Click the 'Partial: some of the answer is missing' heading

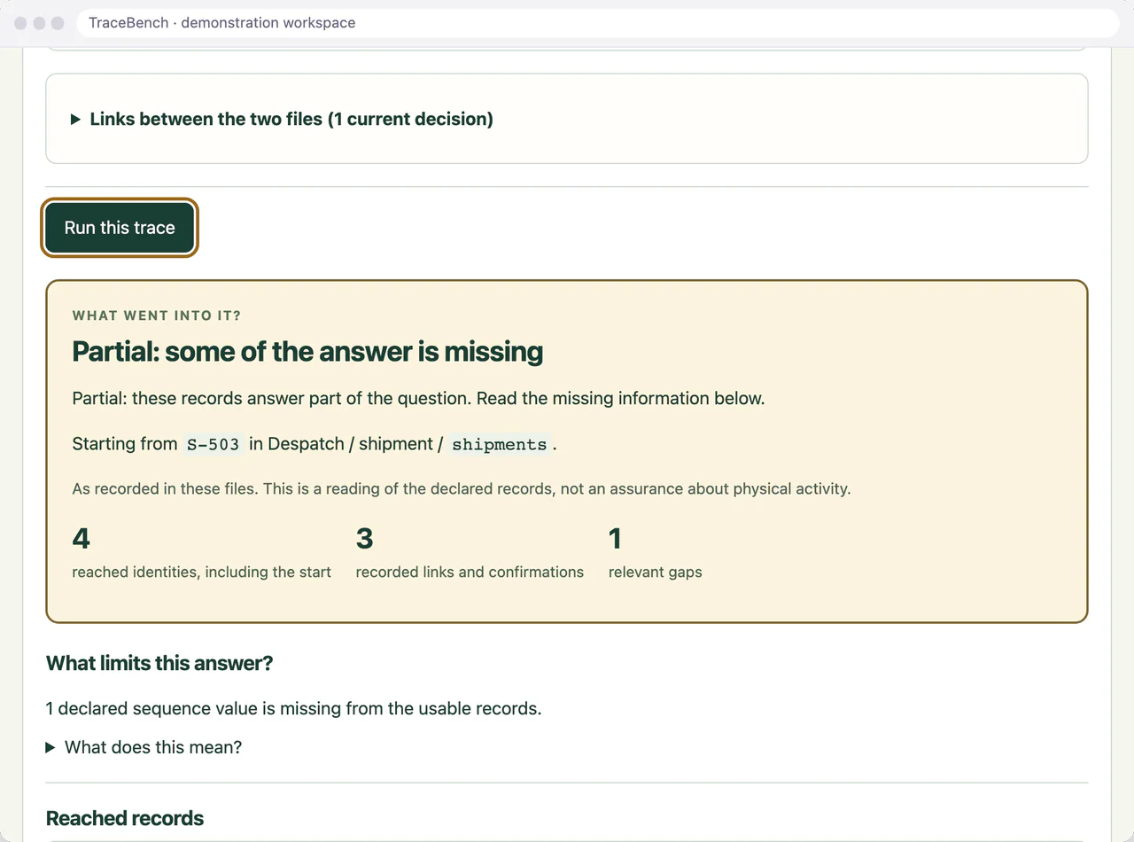[x=307, y=352]
